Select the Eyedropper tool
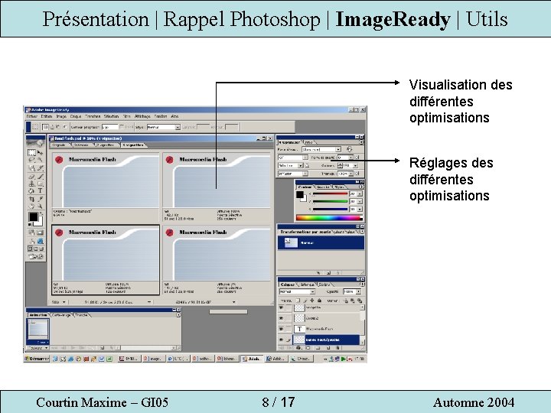 click(40, 199)
